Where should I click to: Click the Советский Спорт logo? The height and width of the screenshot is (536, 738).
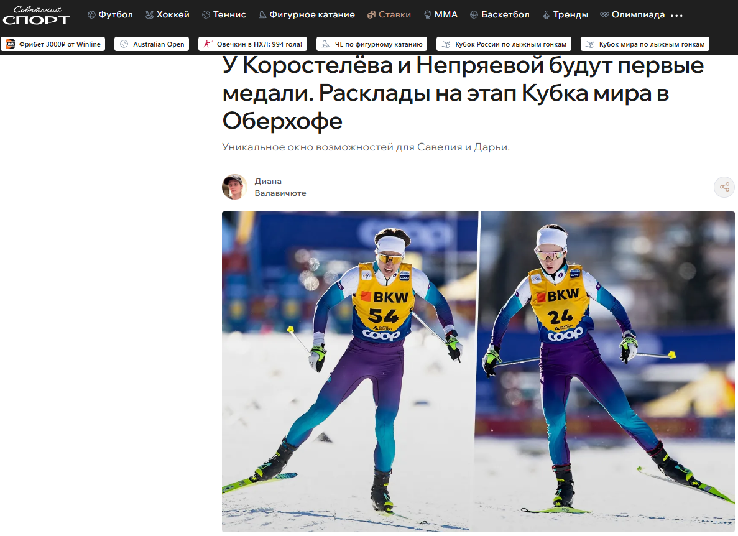[x=36, y=16]
